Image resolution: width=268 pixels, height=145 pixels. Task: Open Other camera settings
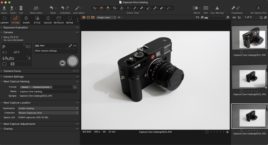coord(46,51)
